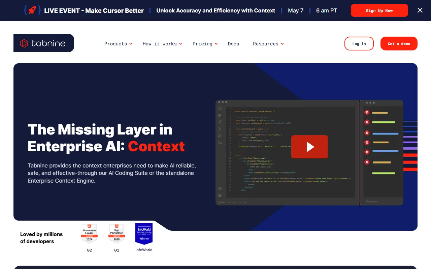431x269 pixels.
Task: Click the first red X icon in the compliance panel
Action: tap(367, 112)
